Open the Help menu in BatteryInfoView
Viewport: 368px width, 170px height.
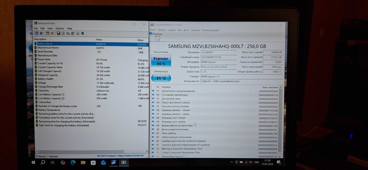pyautogui.click(x=70, y=28)
